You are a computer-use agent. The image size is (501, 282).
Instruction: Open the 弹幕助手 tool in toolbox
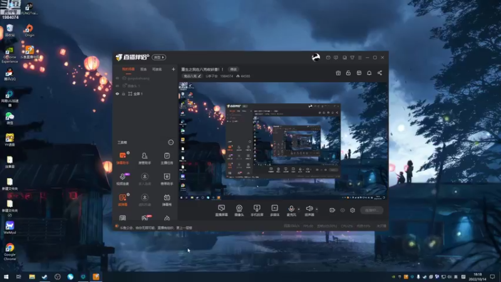(x=123, y=158)
